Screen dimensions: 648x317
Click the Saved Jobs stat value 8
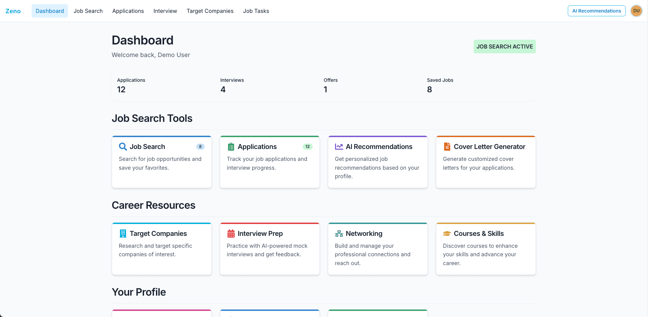pyautogui.click(x=430, y=90)
